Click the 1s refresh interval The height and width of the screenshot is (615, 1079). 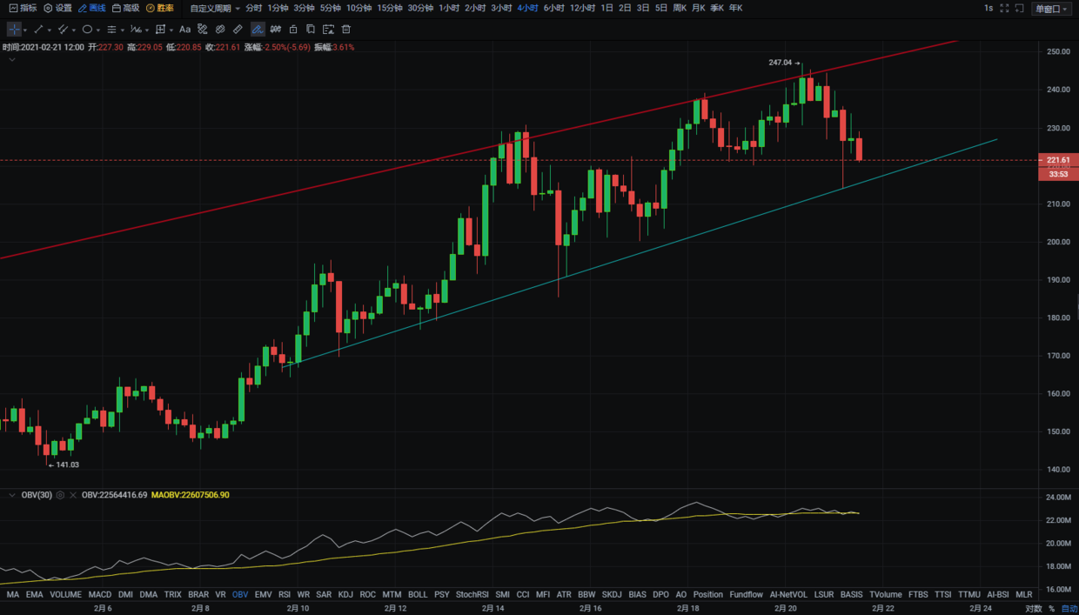(x=989, y=8)
